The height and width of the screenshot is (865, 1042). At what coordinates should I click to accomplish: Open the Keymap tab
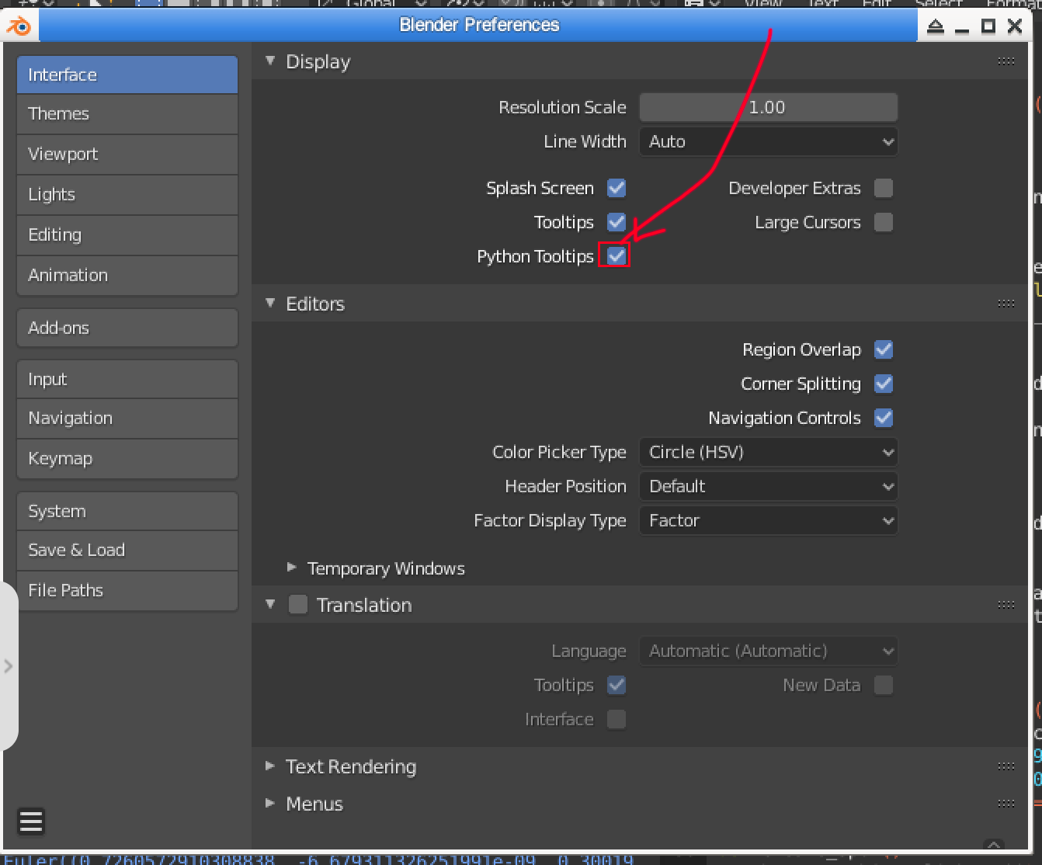(127, 458)
